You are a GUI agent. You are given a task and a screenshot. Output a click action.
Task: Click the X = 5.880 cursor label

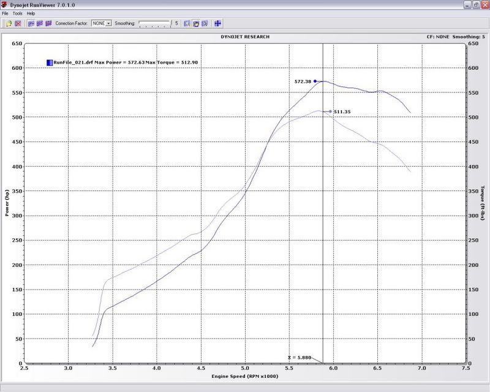click(300, 357)
